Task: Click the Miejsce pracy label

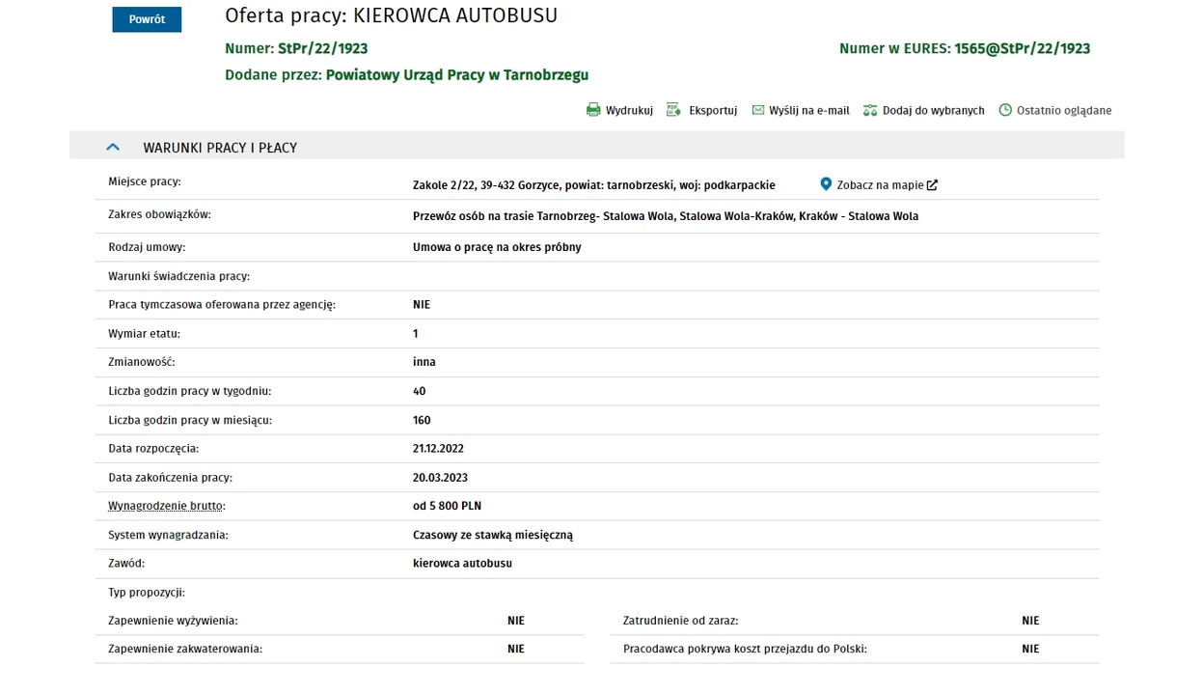Action: (145, 181)
